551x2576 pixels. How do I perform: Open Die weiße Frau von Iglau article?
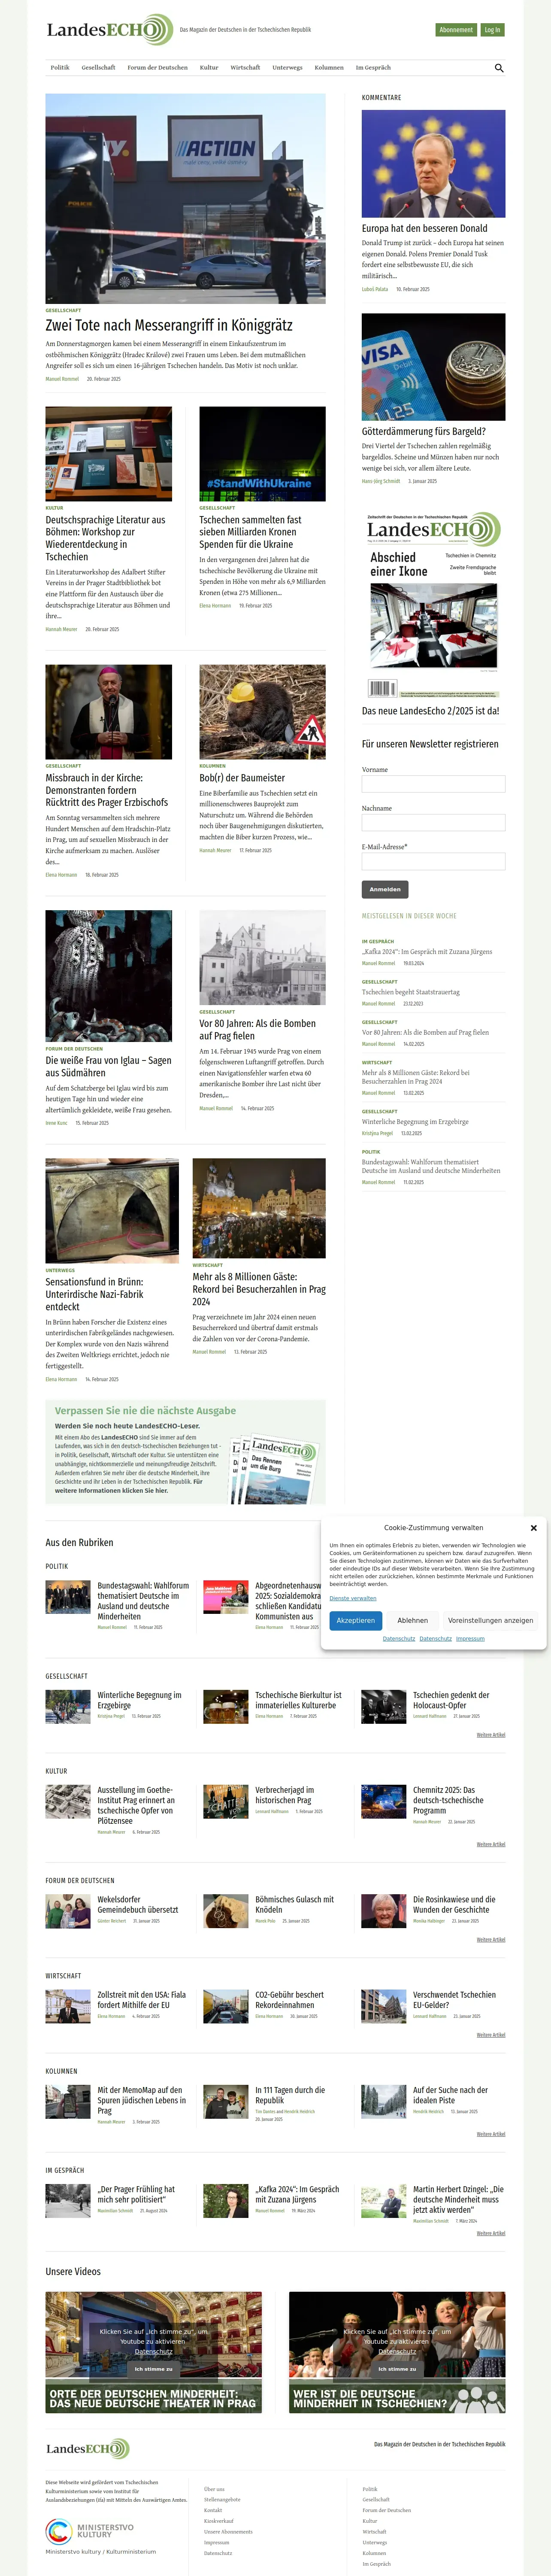[108, 1066]
